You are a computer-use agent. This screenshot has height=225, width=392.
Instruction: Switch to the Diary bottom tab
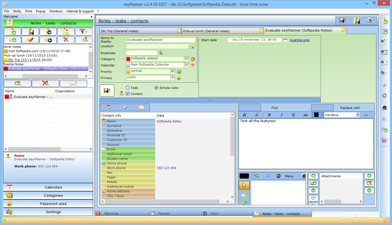coord(228,213)
